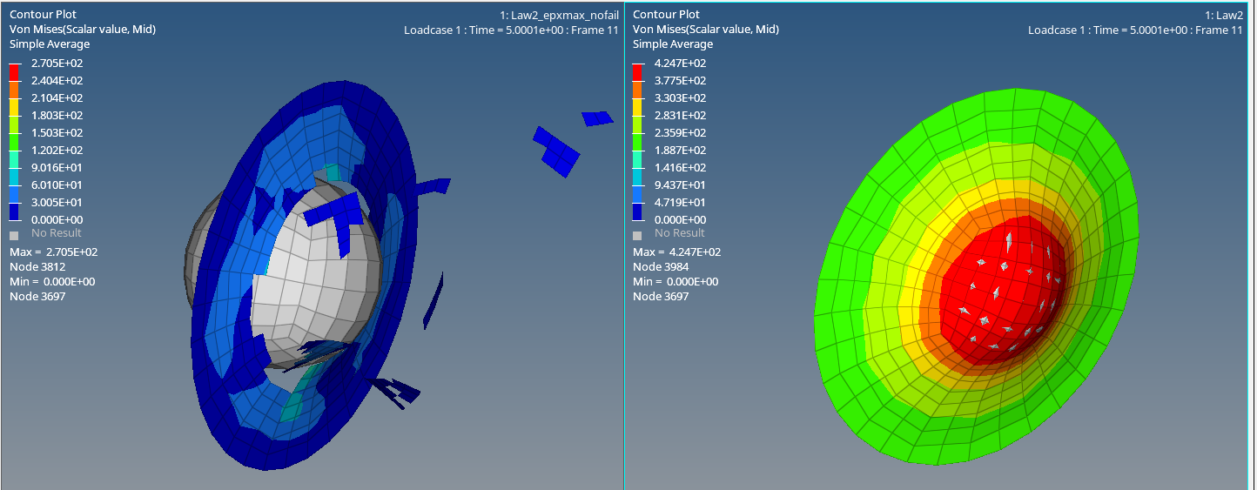1257x490 pixels.
Task: Click the red legend band under 4.247E+02
Action: pyautogui.click(x=638, y=71)
